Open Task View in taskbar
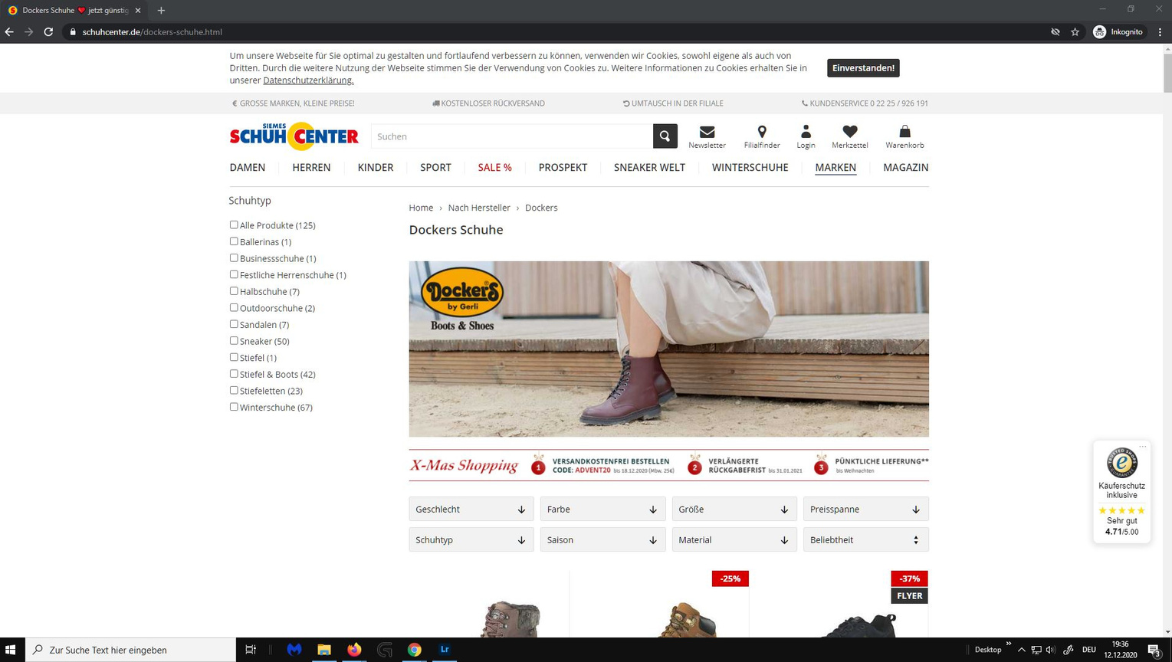Image resolution: width=1172 pixels, height=662 pixels. click(x=251, y=650)
